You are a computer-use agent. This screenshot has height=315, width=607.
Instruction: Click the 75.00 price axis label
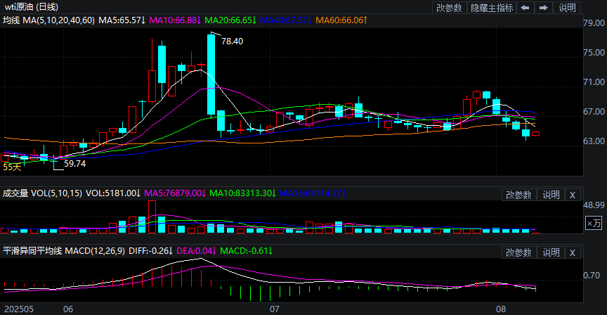(594, 52)
